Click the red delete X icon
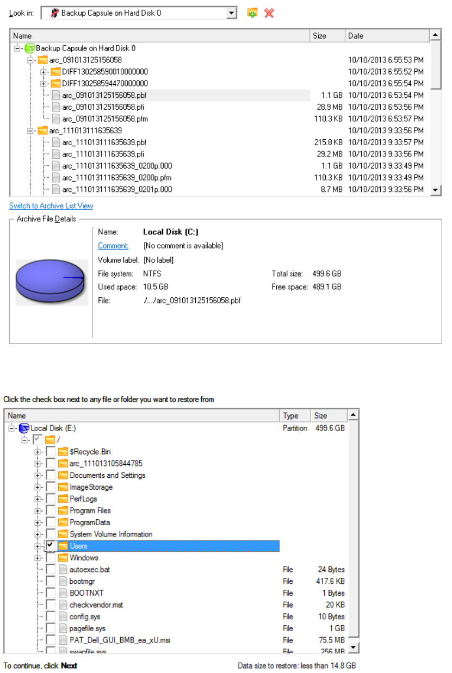Image resolution: width=452 pixels, height=673 pixels. [x=269, y=13]
